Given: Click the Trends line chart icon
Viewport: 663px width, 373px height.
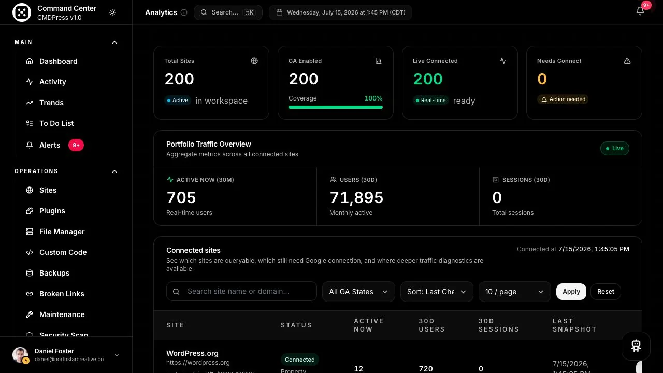Looking at the screenshot, I should click(x=30, y=103).
